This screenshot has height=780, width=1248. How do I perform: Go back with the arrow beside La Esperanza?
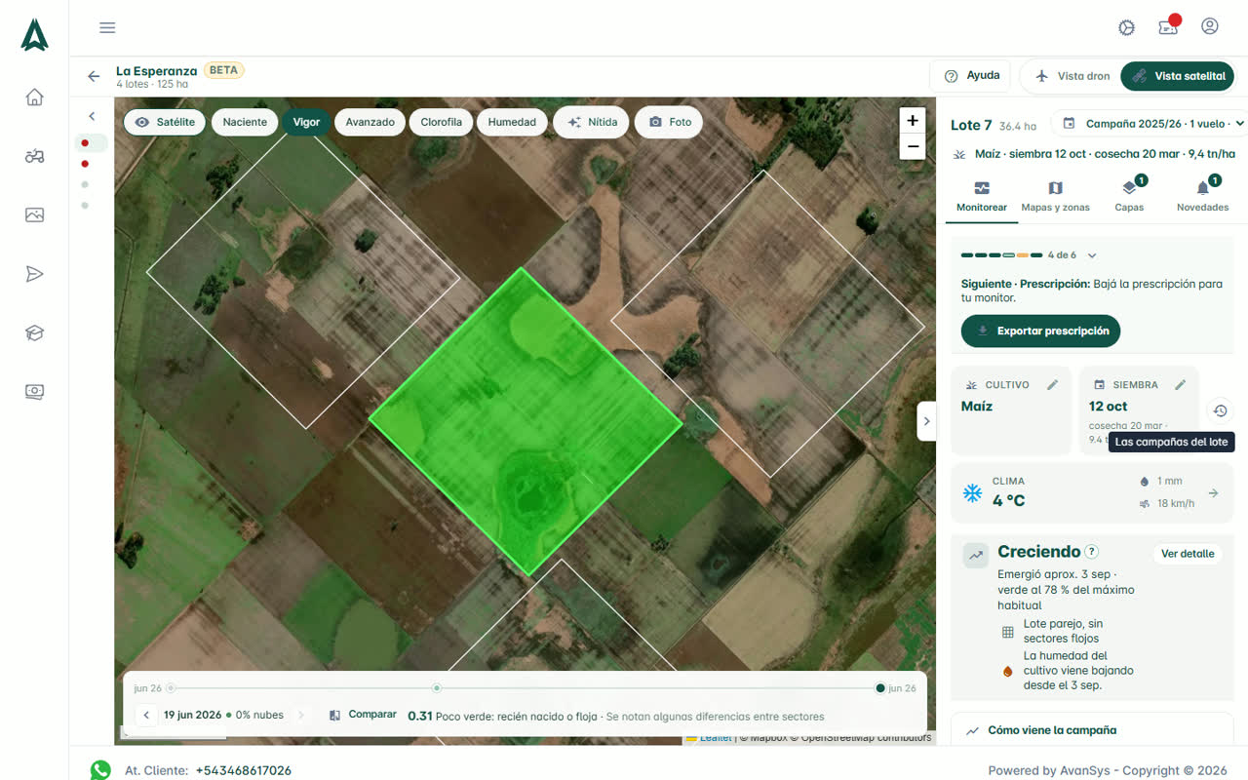point(94,76)
